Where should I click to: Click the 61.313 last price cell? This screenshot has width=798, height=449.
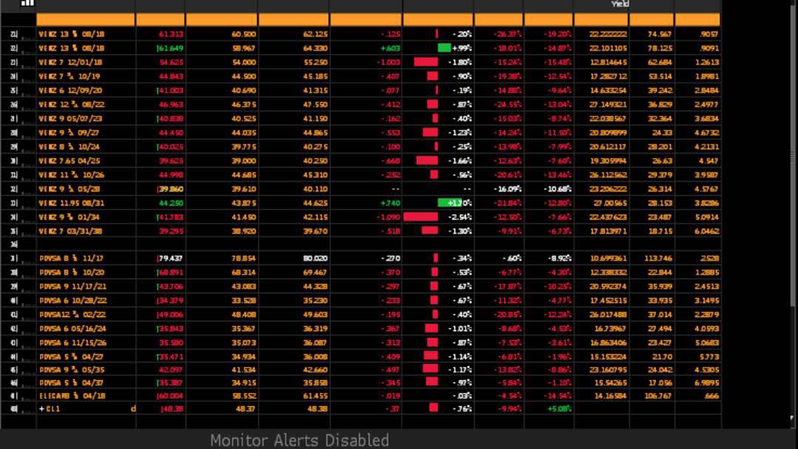pyautogui.click(x=171, y=34)
